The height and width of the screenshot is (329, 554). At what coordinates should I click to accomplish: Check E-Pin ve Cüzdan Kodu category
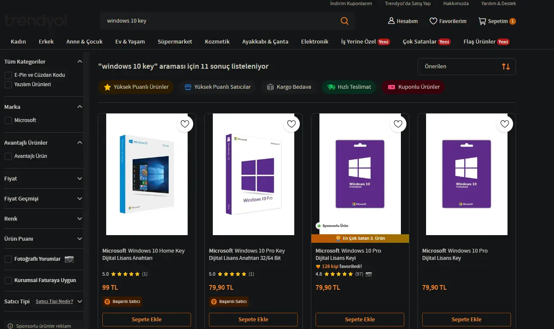[x=8, y=75]
